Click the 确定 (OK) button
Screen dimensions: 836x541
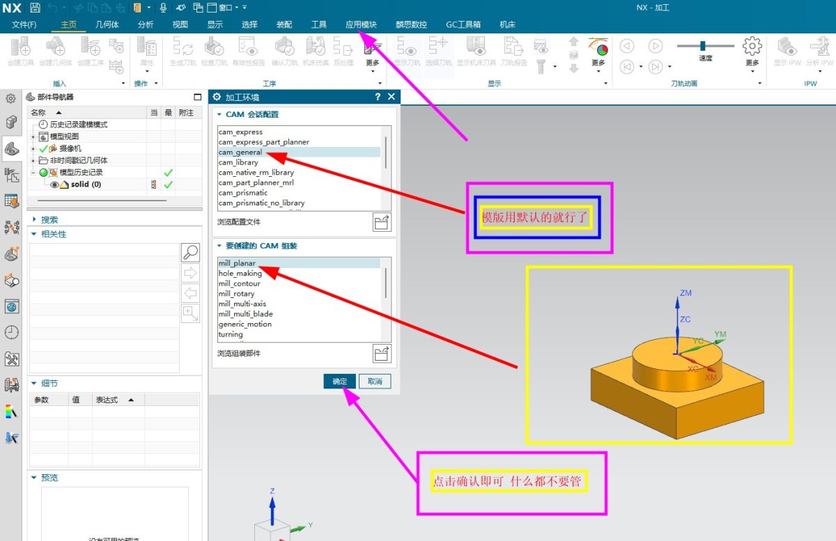[340, 382]
